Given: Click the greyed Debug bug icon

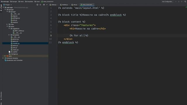Looking at the screenshot, I should pos(179,1).
